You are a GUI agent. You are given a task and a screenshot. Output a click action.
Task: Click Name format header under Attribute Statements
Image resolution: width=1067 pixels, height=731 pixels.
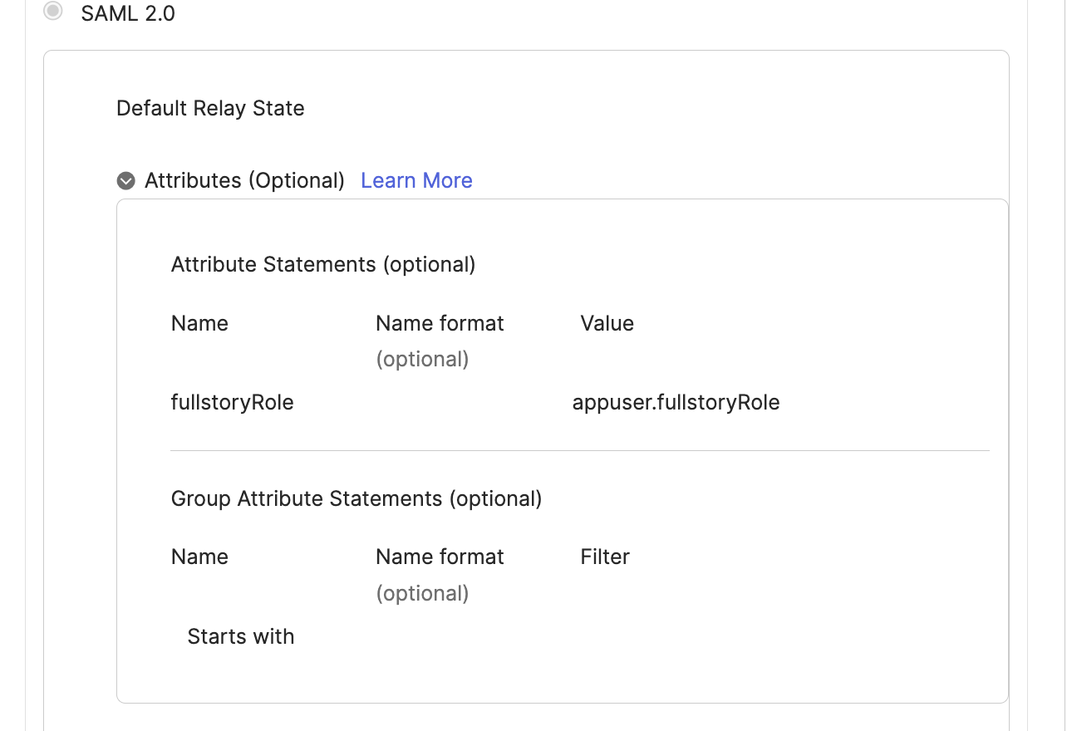(440, 323)
